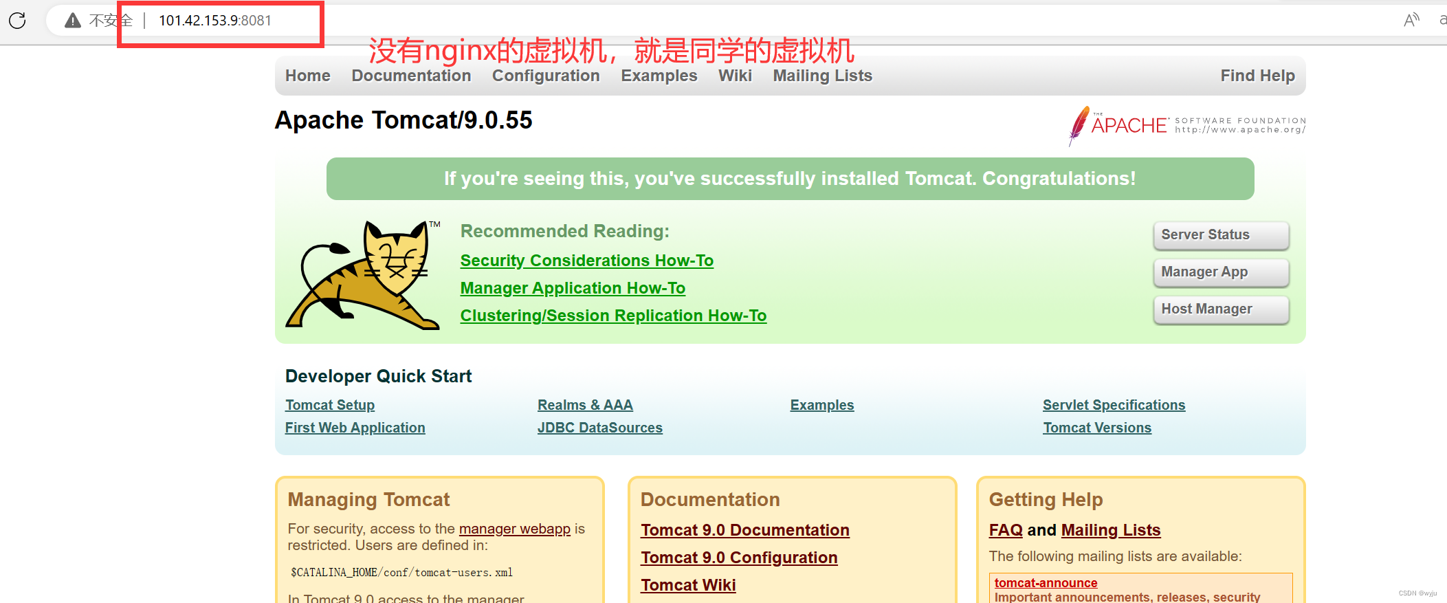Open the Home nav item
Screen dimensions: 1447x603
click(308, 76)
